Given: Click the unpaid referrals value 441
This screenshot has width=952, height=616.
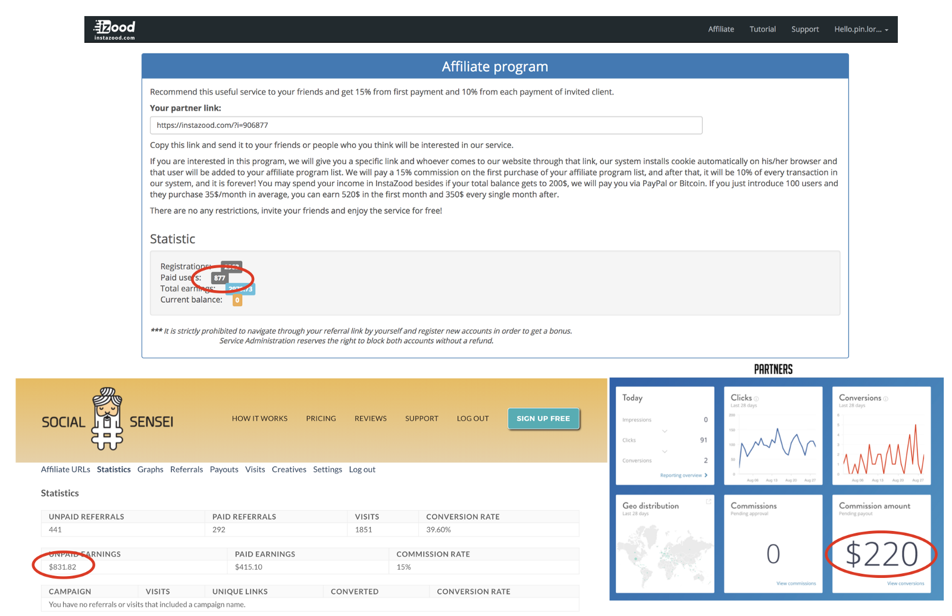Looking at the screenshot, I should [55, 530].
